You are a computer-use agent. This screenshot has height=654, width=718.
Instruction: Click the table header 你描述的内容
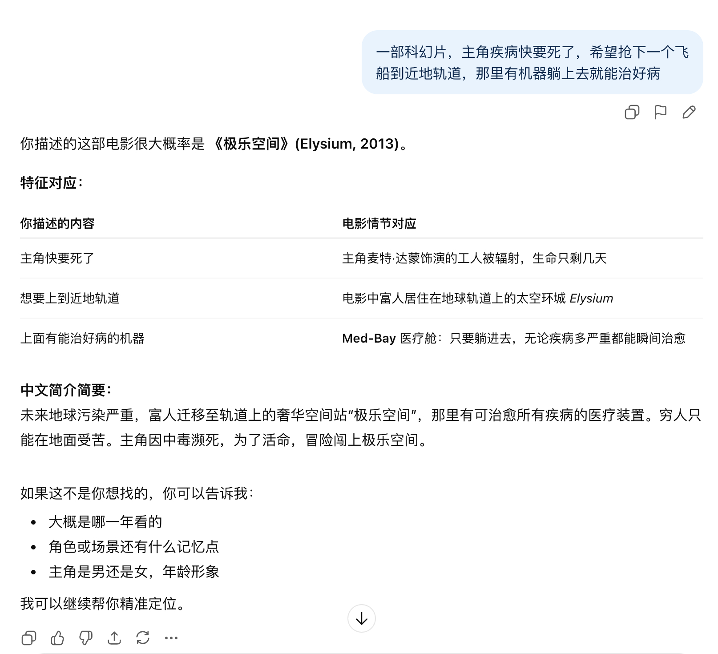pos(57,223)
